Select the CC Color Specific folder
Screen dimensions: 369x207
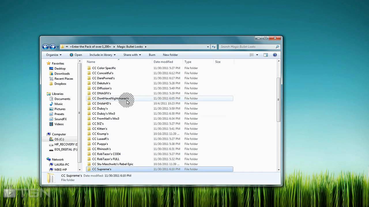159,68
